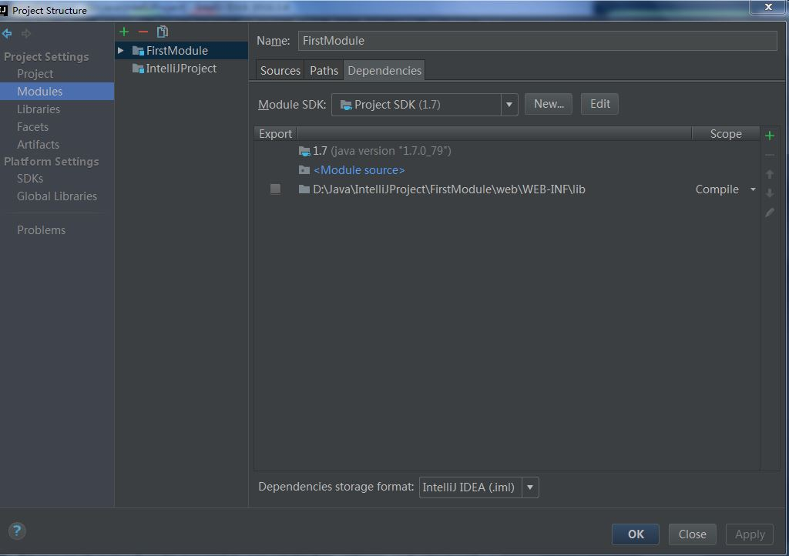
Task: Click the Export column header
Action: tap(275, 134)
